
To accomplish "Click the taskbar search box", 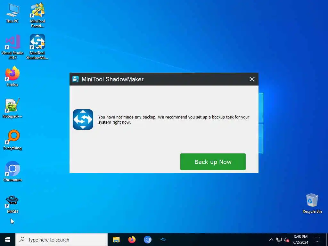I will (61, 240).
